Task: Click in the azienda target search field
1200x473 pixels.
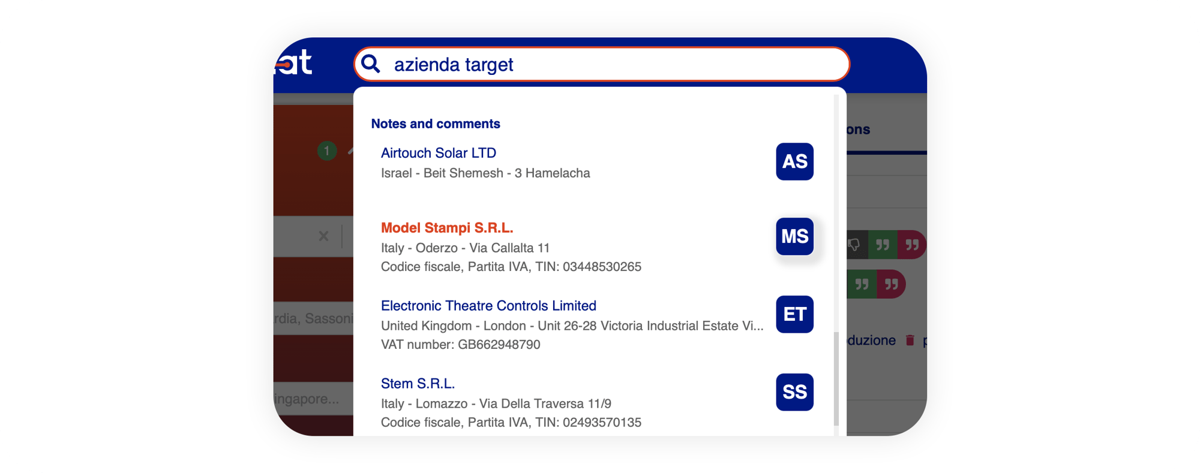Action: pyautogui.click(x=602, y=64)
